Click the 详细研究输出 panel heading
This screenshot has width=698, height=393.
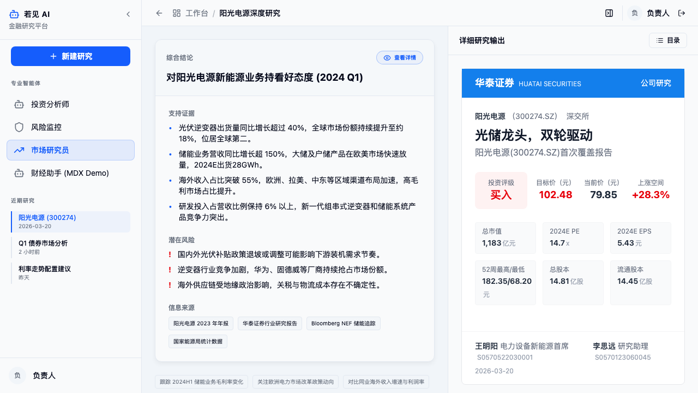pos(482,40)
